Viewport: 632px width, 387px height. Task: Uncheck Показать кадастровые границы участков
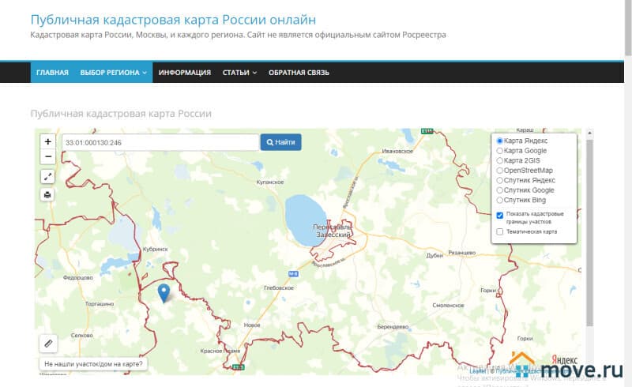pyautogui.click(x=499, y=215)
